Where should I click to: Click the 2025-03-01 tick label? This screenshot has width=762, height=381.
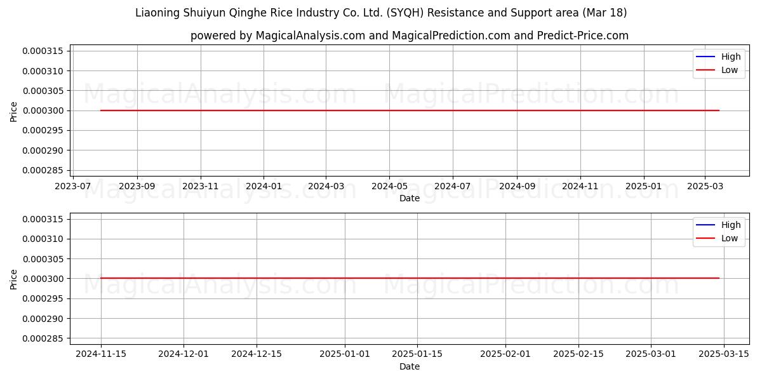click(651, 355)
